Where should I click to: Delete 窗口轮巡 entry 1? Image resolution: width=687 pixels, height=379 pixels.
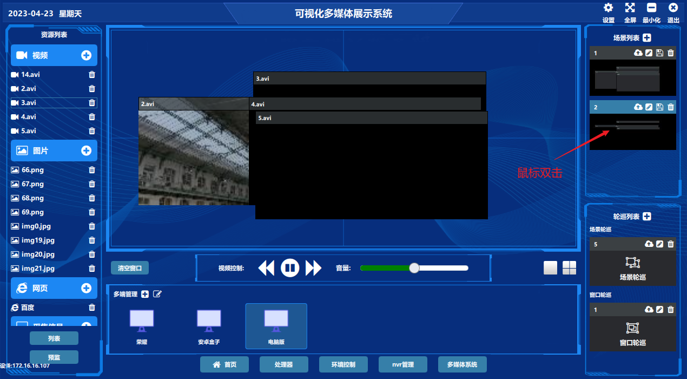coord(671,310)
